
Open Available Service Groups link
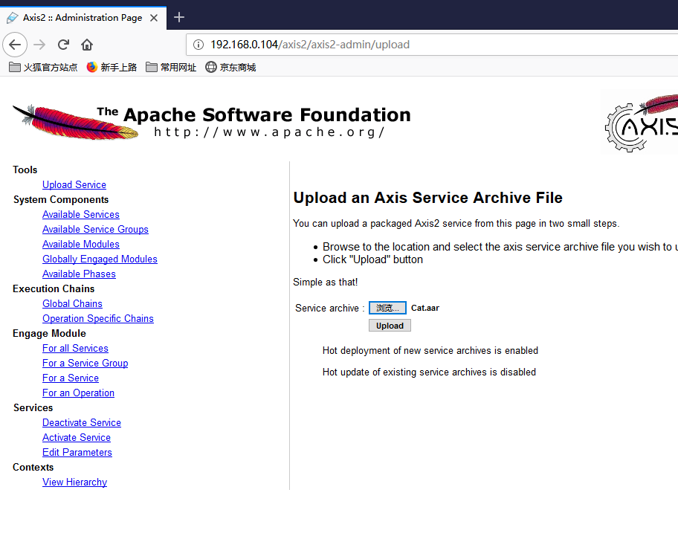(x=96, y=229)
